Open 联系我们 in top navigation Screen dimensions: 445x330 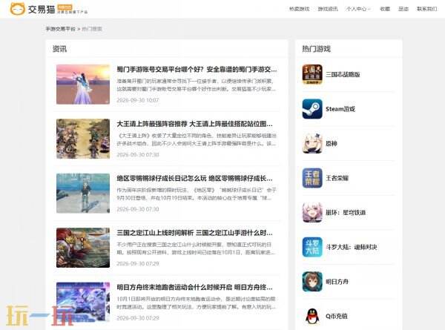(x=426, y=9)
